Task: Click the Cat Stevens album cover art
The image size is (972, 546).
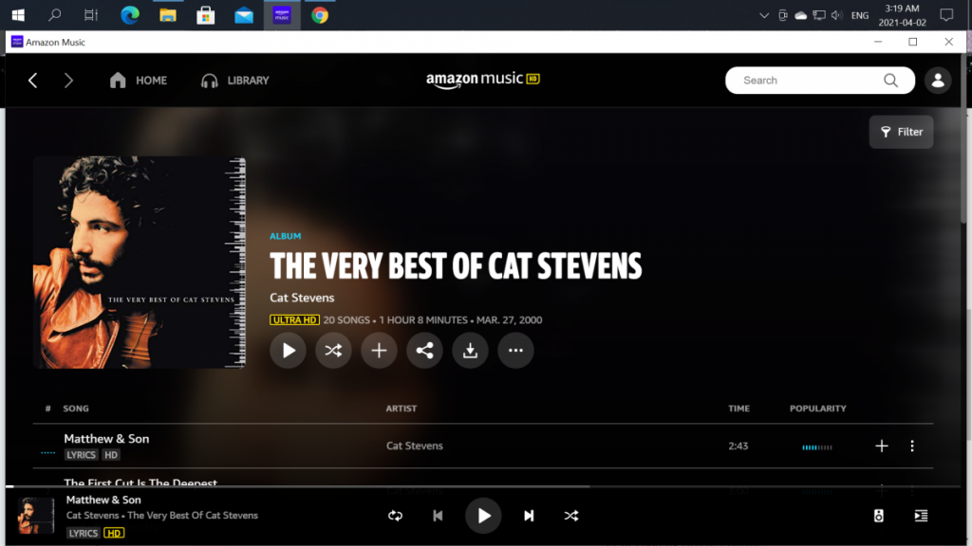Action: (x=140, y=263)
